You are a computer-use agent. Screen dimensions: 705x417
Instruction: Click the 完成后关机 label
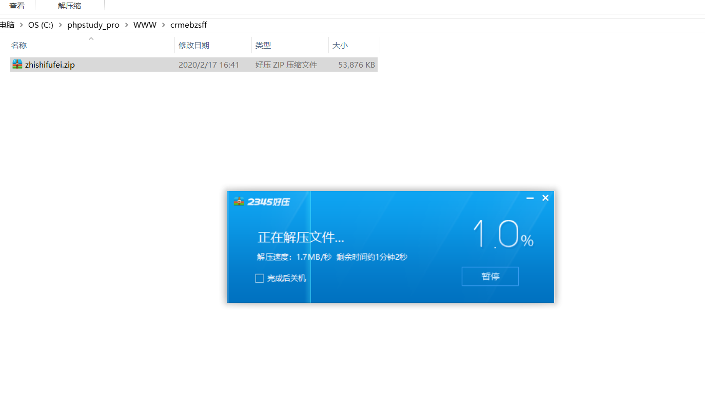click(286, 278)
